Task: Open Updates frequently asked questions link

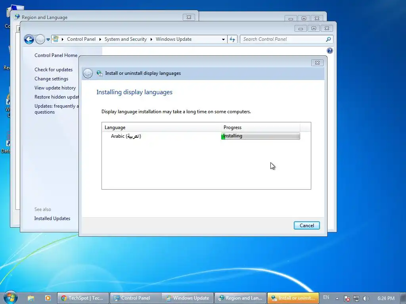Action: click(56, 109)
